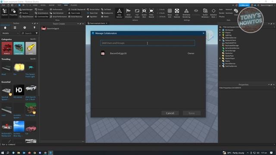Viewport: 276px width, 155px height.
Task: Toggle the Team Create panel button
Action: tap(74, 13)
